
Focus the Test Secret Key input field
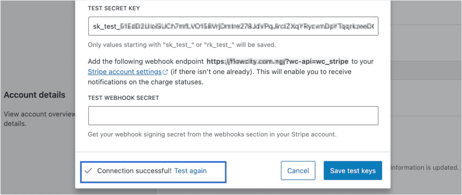233,26
